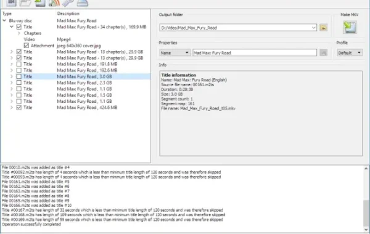This screenshot has width=370, height=234.
Task: Check the highlighted 3.0 GB Title checkbox
Action: coord(19,76)
